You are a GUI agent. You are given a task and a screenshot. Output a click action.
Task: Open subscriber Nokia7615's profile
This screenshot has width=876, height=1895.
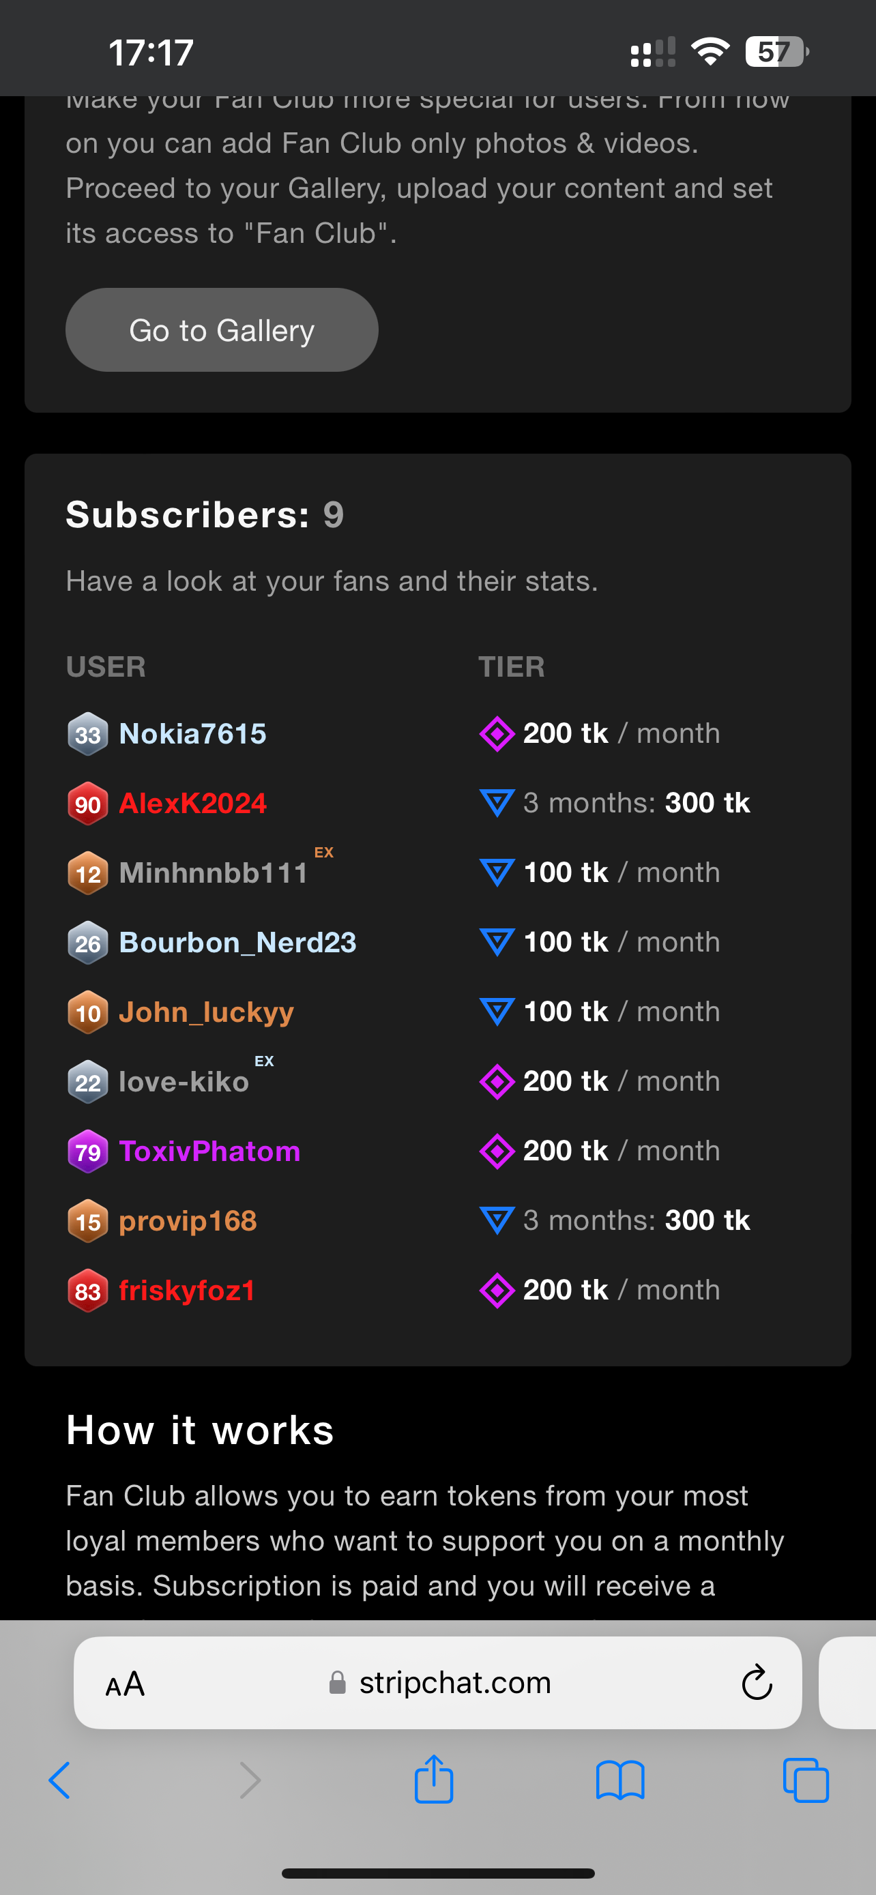(x=192, y=733)
